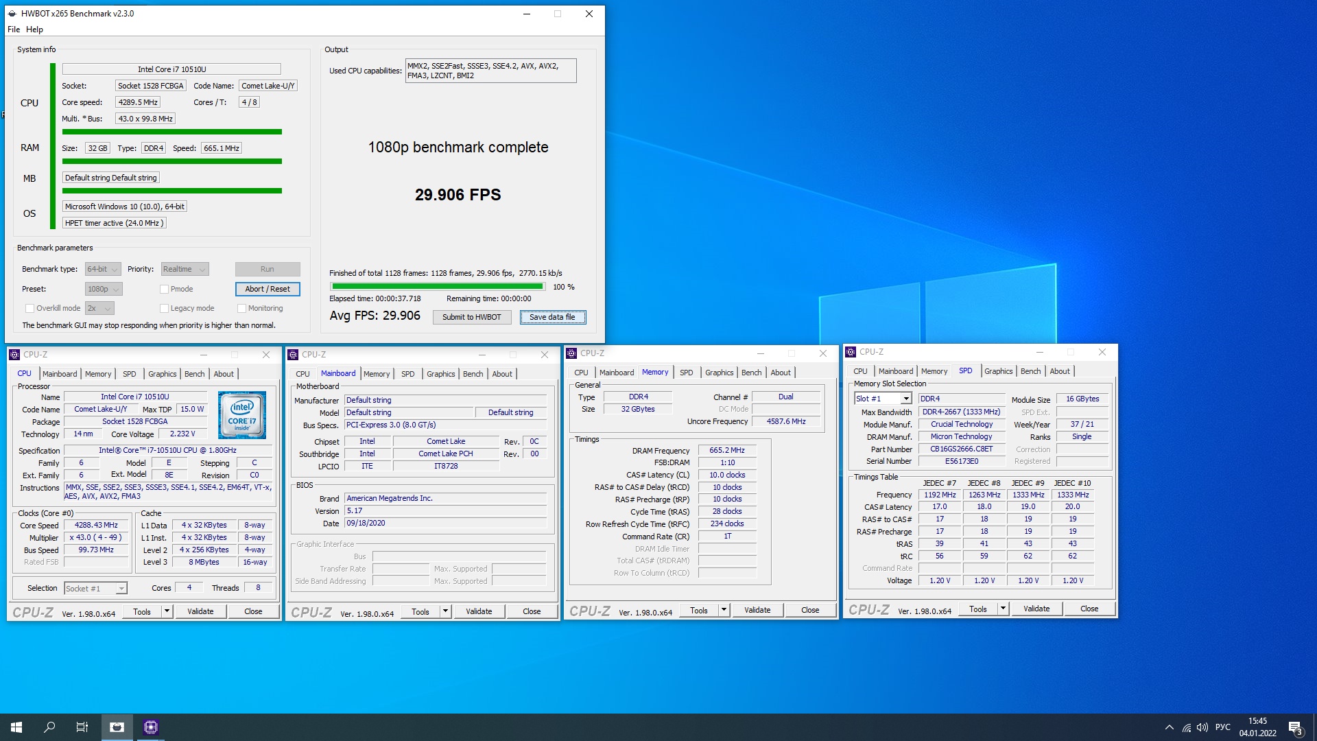Click Validate in CPU-Z Mainboard window
Screen dimensions: 1317x741
pyautogui.click(x=479, y=612)
